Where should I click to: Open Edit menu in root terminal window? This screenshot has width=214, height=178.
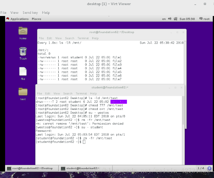pyautogui.click(x=50, y=38)
